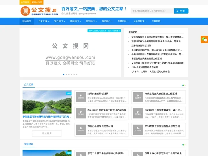Open 市纪委2024年中秋、国庆双节前夕 link
This screenshot has height=156, width=208.
click(157, 50)
